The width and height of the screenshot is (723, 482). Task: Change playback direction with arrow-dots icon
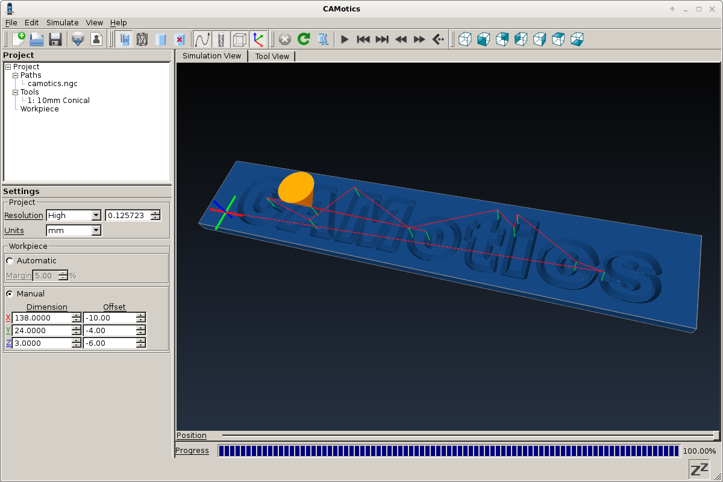click(438, 39)
